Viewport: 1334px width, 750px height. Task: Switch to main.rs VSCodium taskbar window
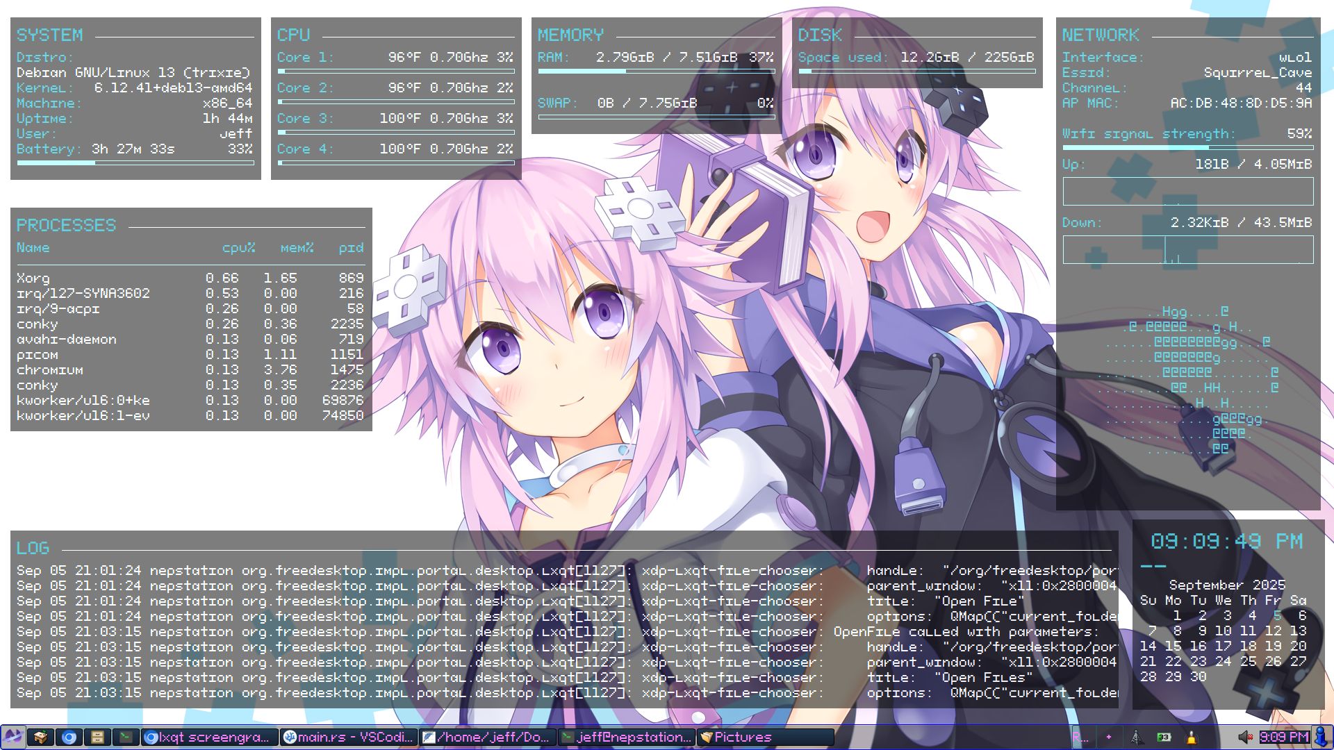click(x=349, y=737)
